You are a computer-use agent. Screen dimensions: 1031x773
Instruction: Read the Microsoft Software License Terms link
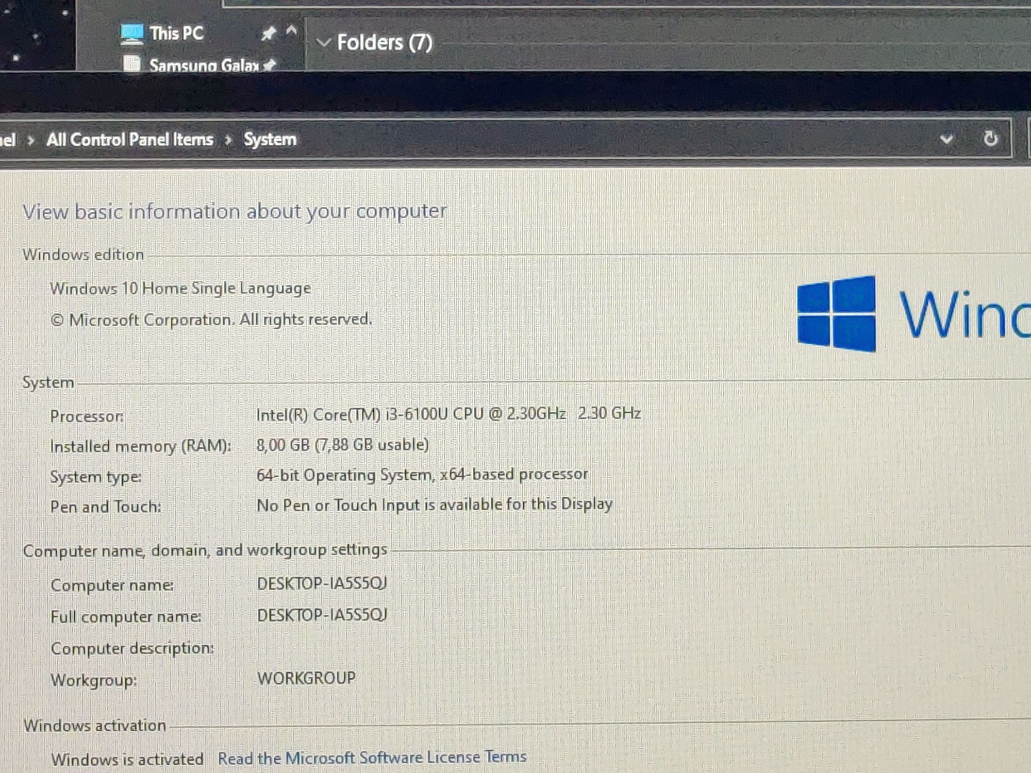click(372, 758)
